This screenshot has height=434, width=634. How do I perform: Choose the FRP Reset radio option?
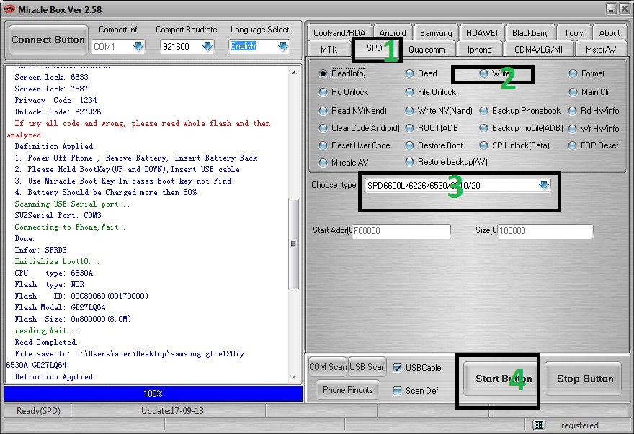(x=573, y=145)
